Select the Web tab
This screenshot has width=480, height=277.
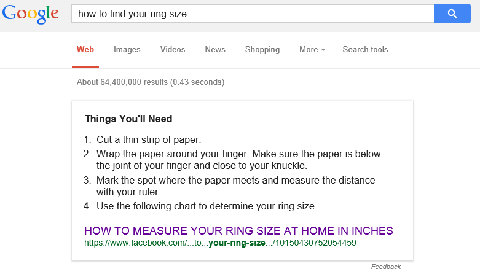[85, 50]
